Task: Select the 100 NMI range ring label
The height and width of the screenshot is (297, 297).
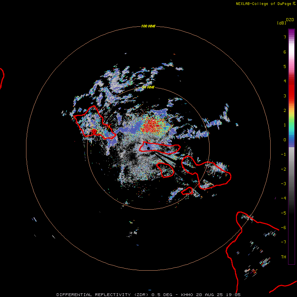Action: pyautogui.click(x=148, y=26)
